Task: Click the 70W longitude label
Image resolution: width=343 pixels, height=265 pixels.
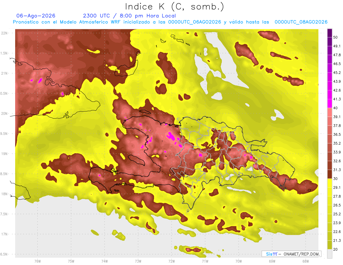Action: (239, 261)
